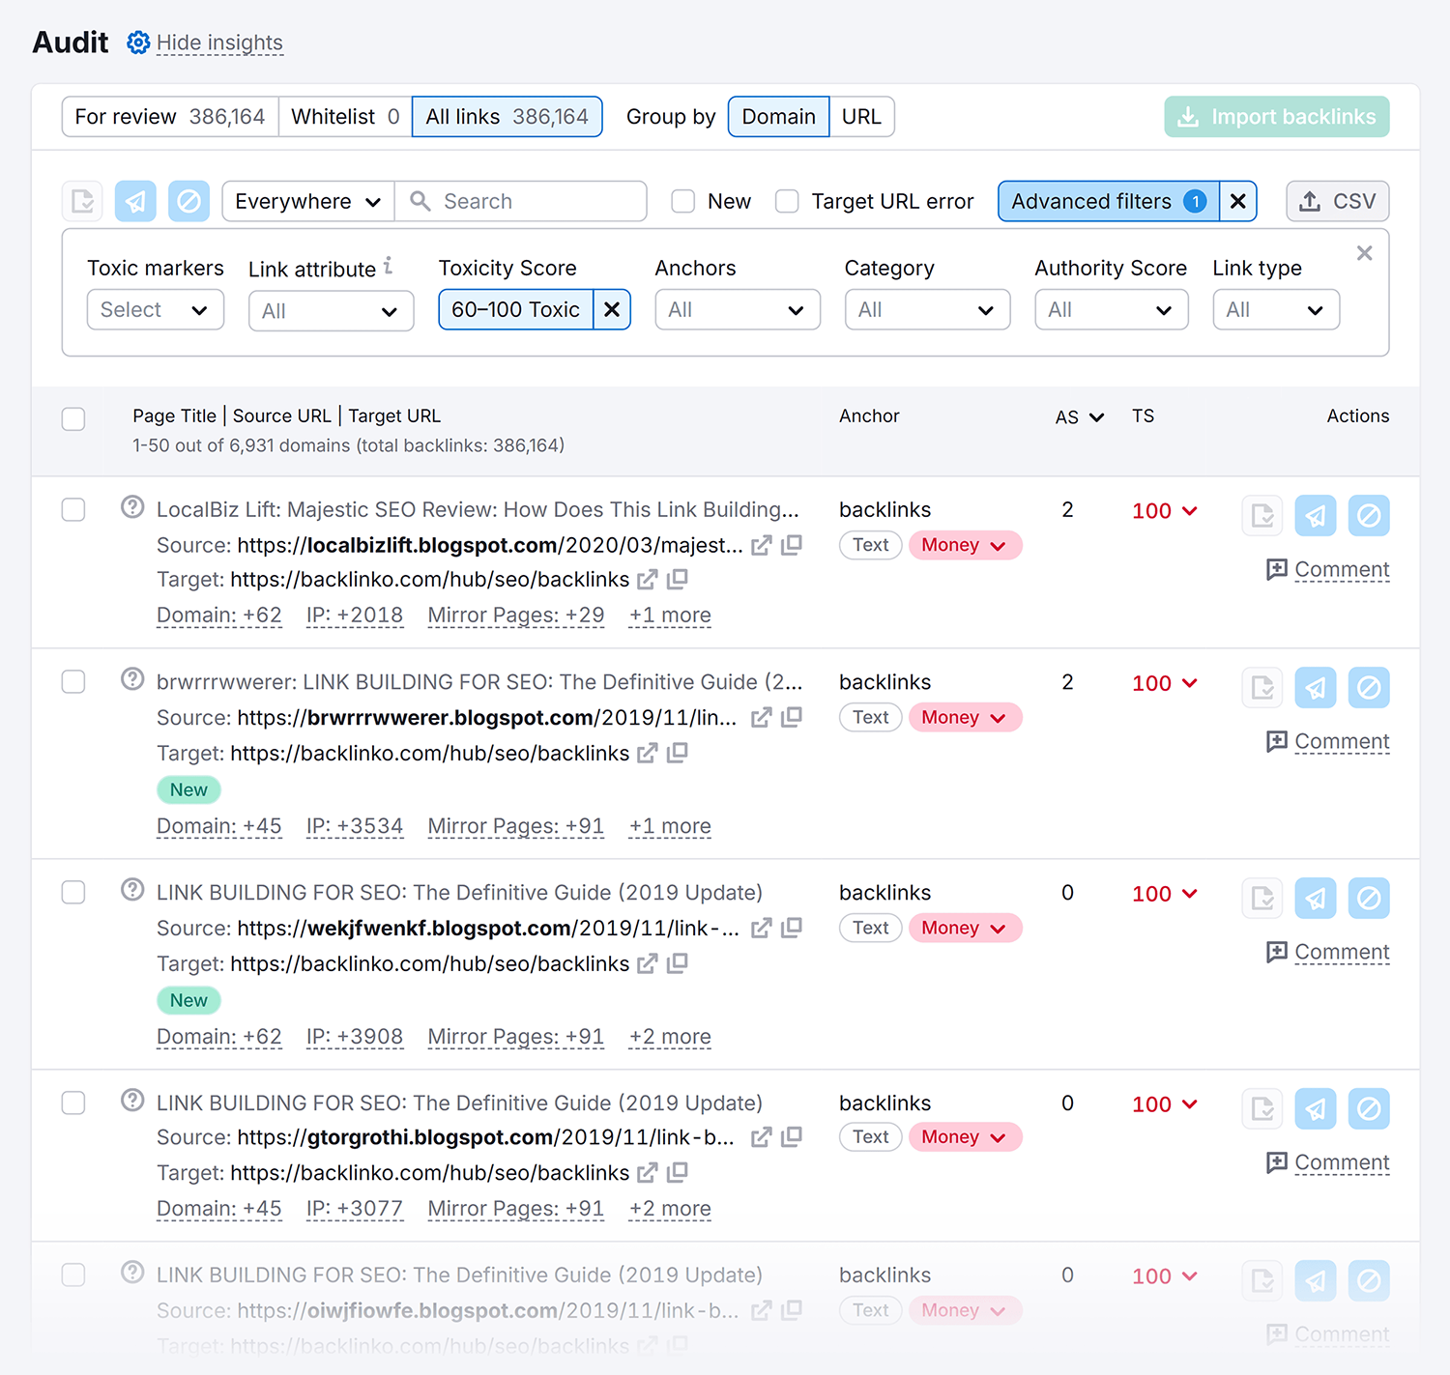Click the toolbar move-to-whitelist icon
This screenshot has height=1375, width=1450.
(x=82, y=201)
